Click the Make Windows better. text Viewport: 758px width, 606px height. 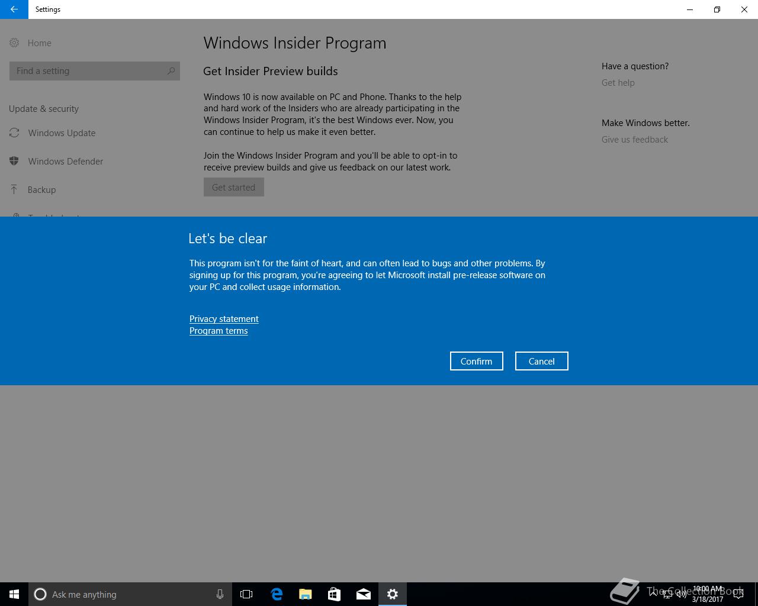click(645, 123)
